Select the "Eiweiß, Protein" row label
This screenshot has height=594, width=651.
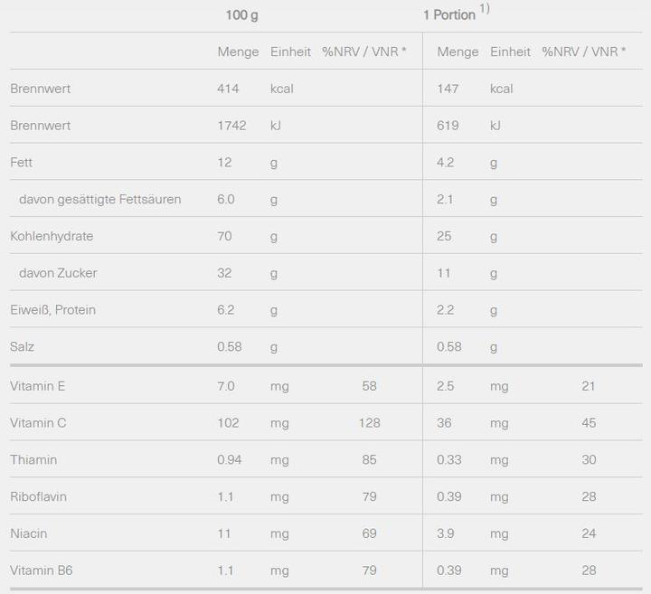click(52, 310)
